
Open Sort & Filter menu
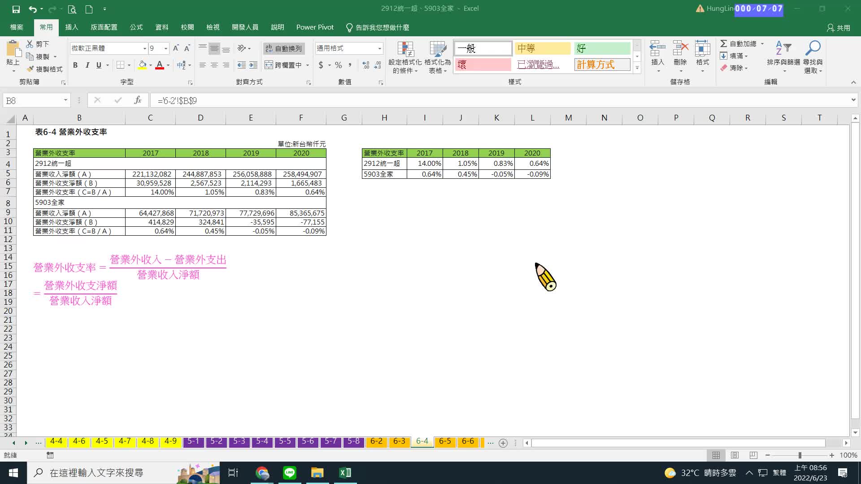783,57
